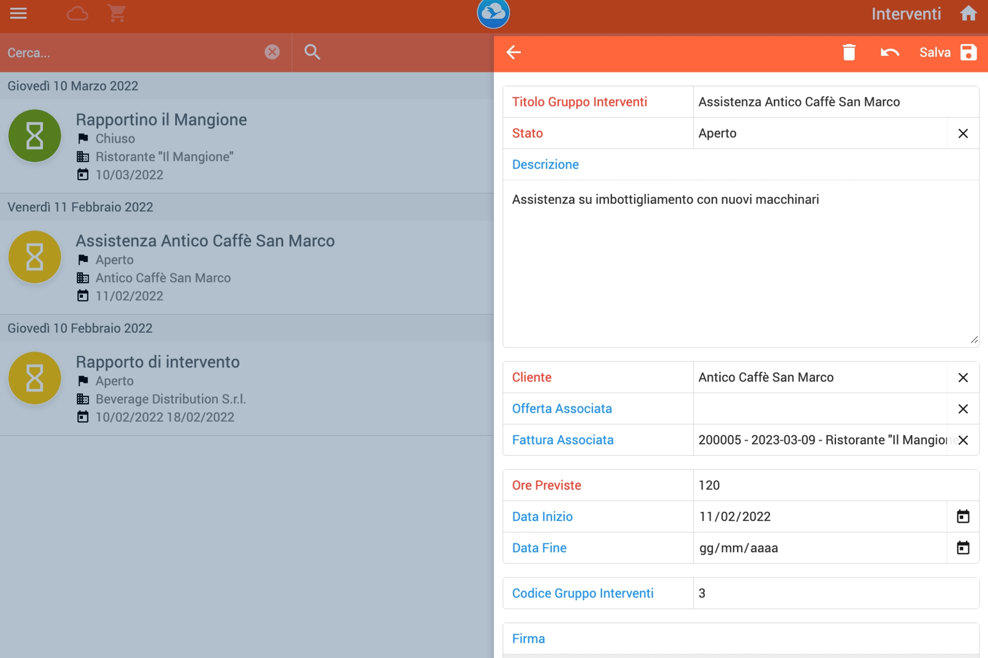Click the Venerdì 11 Febbraio 2022 header

pyautogui.click(x=247, y=207)
